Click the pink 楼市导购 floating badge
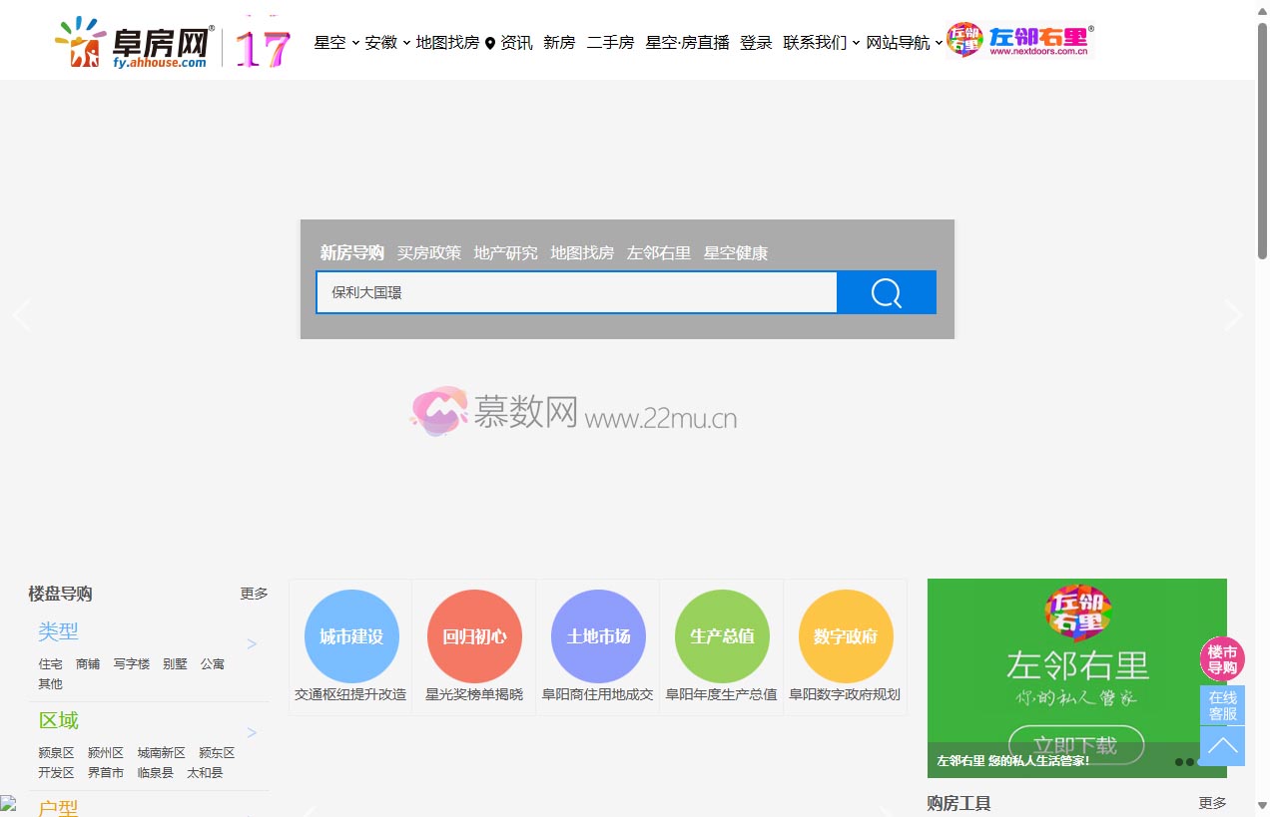 (1222, 659)
